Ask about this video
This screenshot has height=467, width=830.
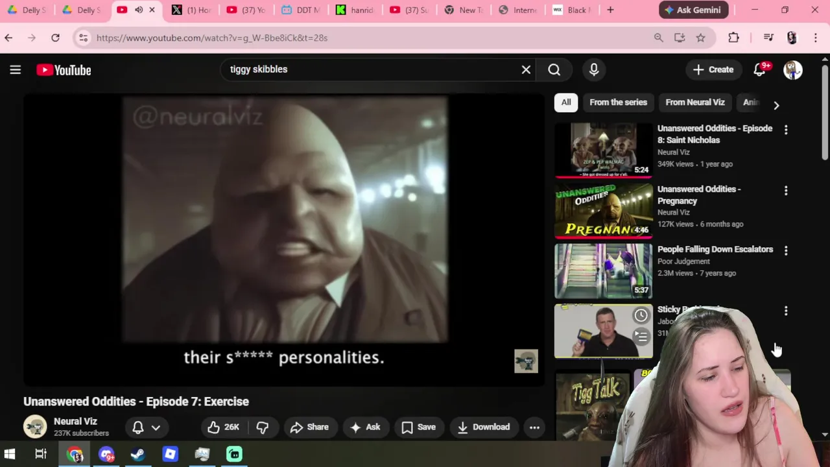pos(365,427)
